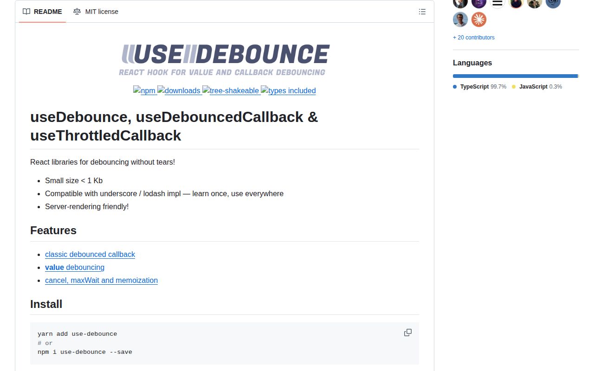Image resolution: width=594 pixels, height=371 pixels.
Task: Click the 'Compatible with underscore / lodash impl' bullet
Action: tap(164, 193)
